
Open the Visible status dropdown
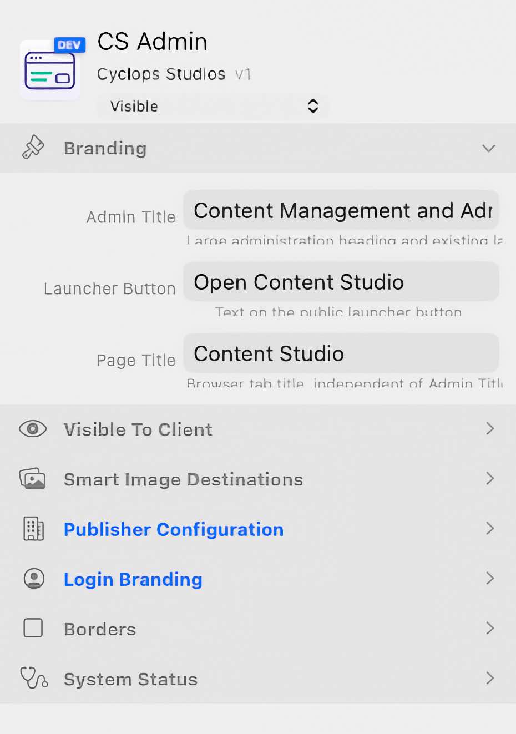pyautogui.click(x=213, y=106)
